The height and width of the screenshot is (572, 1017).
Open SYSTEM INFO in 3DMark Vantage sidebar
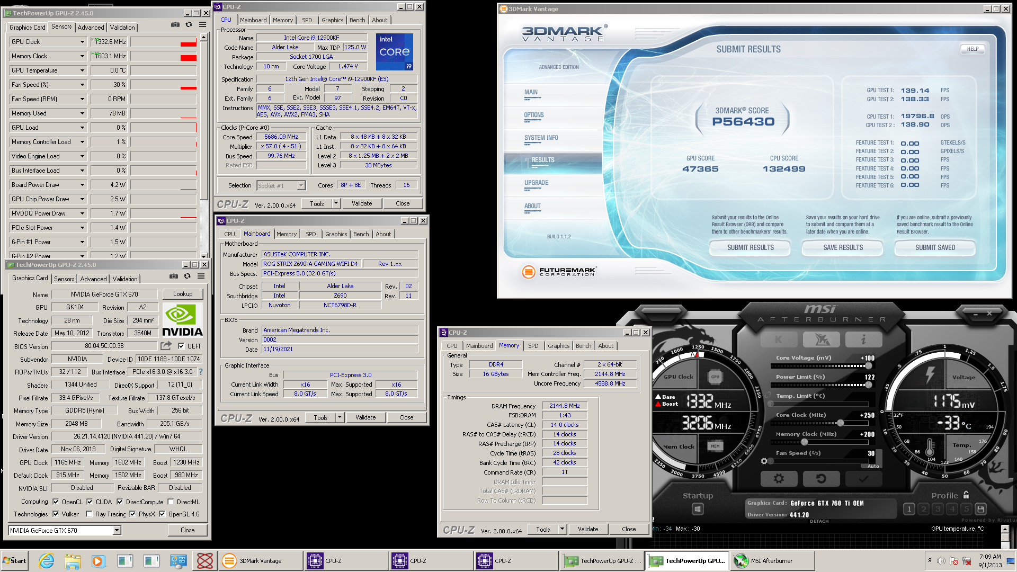[x=541, y=138]
